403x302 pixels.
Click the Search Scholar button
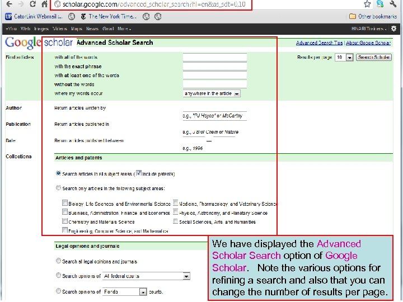click(x=374, y=57)
